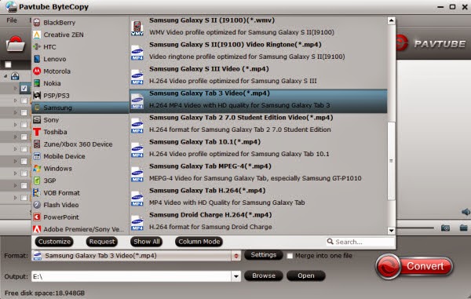The width and height of the screenshot is (471, 299).
Task: Open the PSP/PS3 category
Action: coord(80,96)
